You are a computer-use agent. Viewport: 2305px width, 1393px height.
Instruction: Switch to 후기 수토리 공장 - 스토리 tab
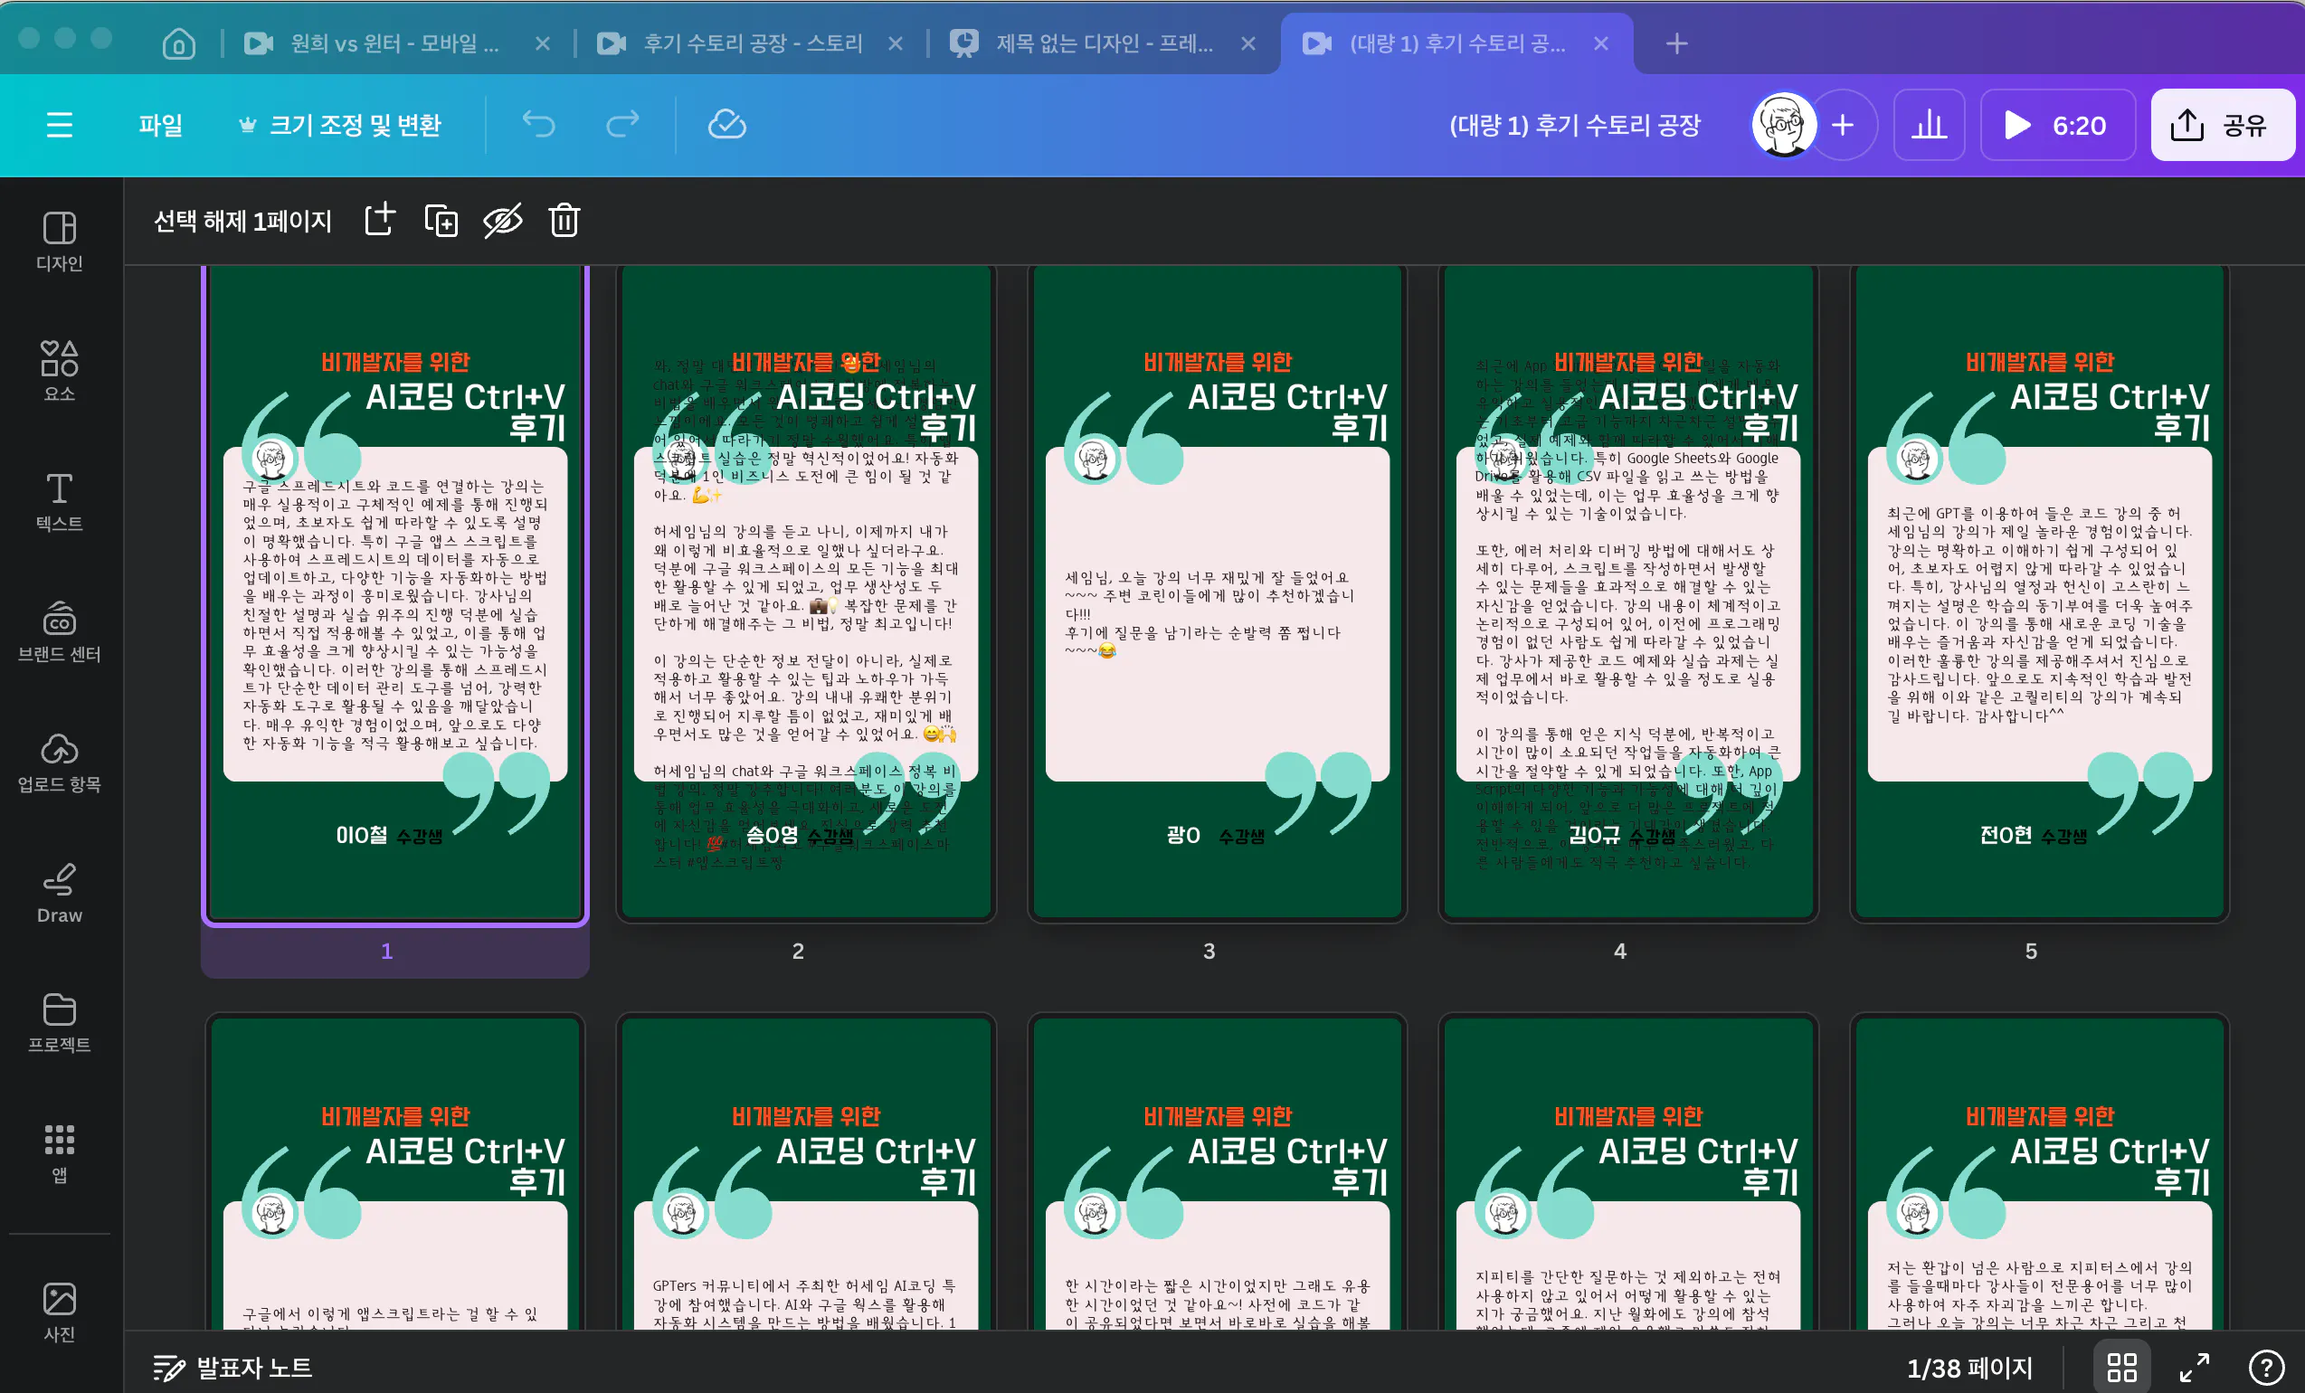coord(751,43)
